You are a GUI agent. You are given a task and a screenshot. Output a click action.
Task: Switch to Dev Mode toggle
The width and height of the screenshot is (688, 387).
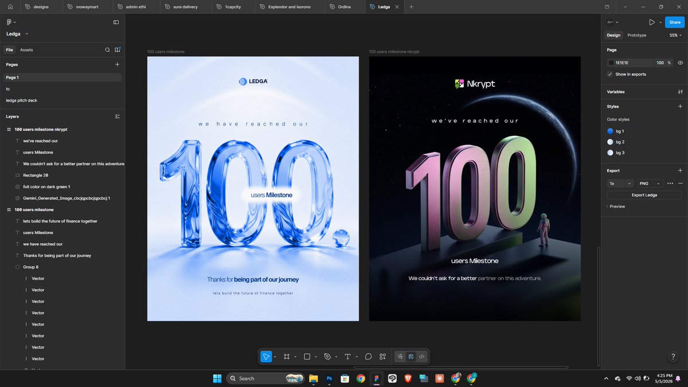(422, 357)
